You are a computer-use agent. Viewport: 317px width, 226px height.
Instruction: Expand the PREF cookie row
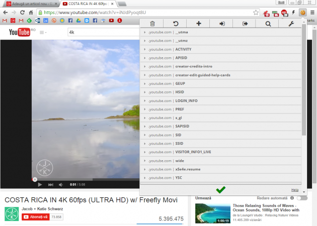221,109
